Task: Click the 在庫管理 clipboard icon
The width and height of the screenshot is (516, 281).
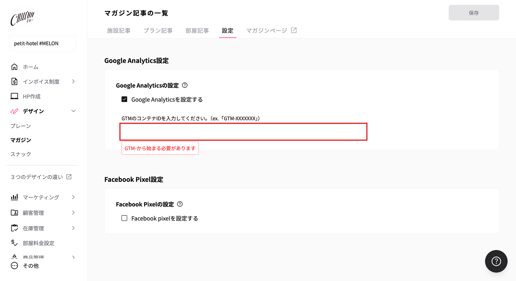Action: click(x=14, y=228)
